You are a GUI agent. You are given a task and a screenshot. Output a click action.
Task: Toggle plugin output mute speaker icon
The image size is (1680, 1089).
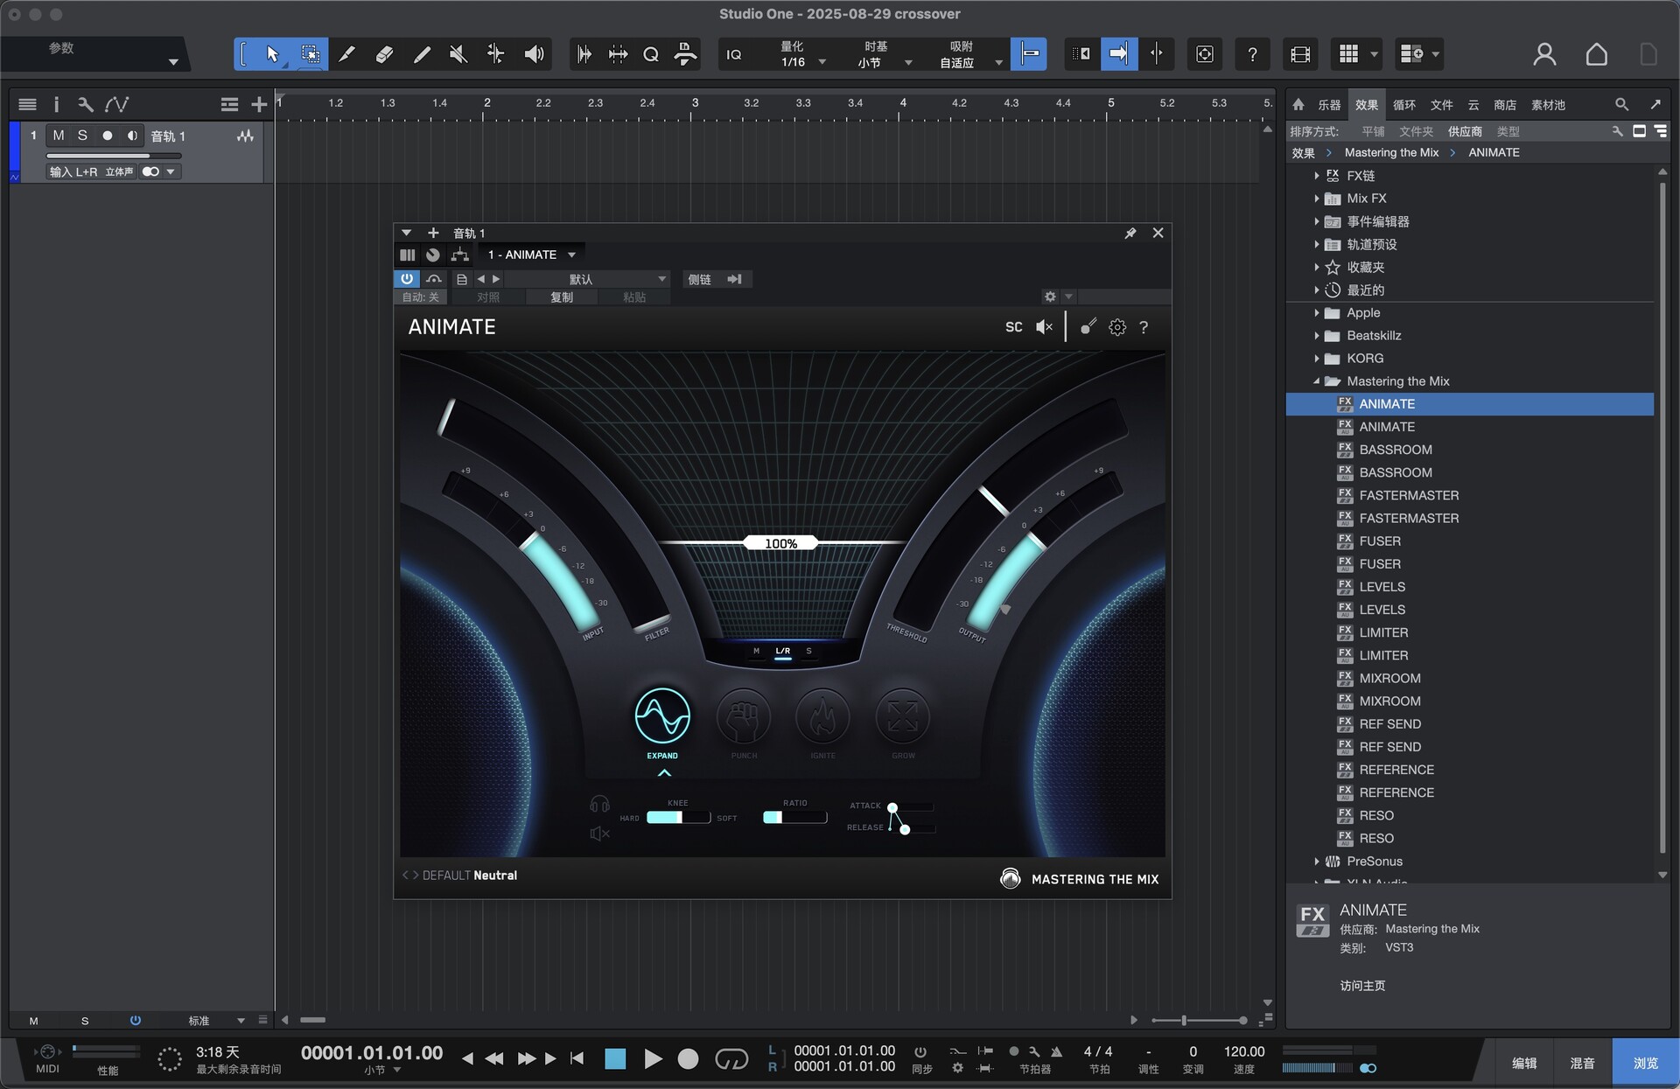tap(1044, 327)
